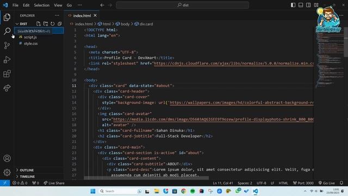Open Google Chrome from taskbar
Viewport: 348px width, 196px height.
[x=183, y=191]
